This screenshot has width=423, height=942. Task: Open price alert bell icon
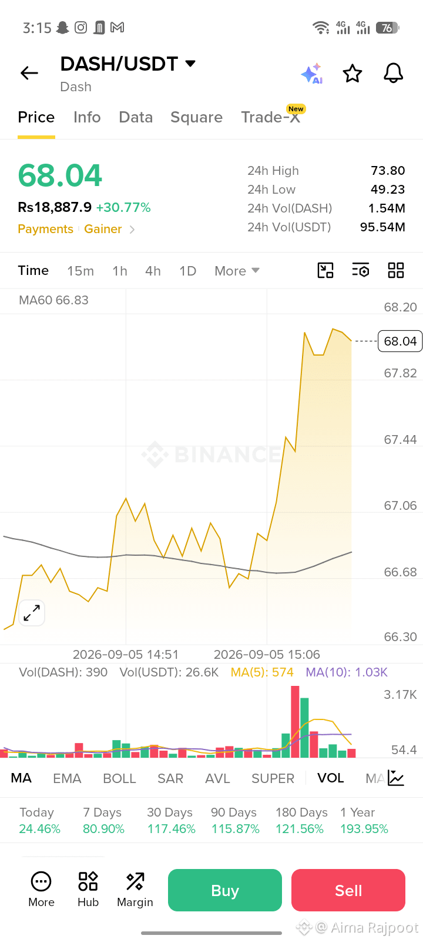(393, 74)
